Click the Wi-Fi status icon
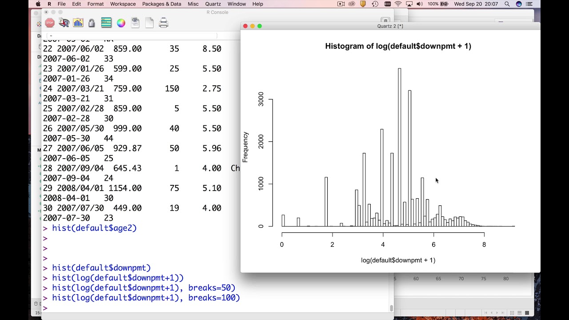The width and height of the screenshot is (569, 320). (x=398, y=4)
